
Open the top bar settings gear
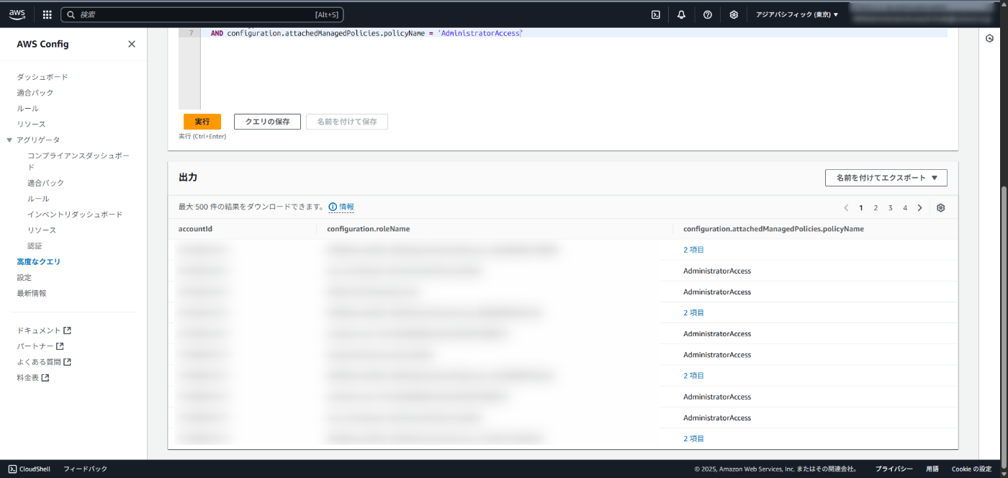(734, 14)
